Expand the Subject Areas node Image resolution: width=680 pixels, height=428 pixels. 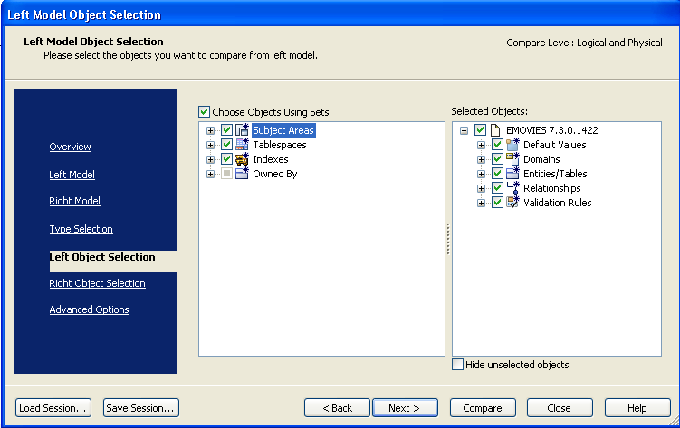tap(211, 130)
